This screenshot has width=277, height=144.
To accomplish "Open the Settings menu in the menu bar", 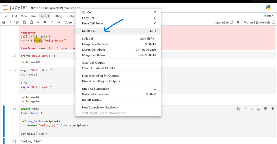I will [58, 16].
